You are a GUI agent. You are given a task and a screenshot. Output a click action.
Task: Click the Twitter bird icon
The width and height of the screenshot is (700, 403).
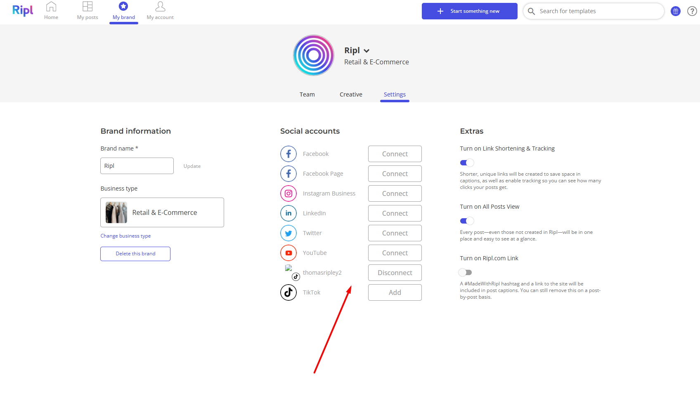pyautogui.click(x=289, y=233)
